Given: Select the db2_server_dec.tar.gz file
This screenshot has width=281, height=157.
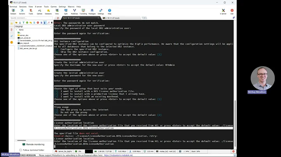Looking at the screenshot, I should [x=27, y=49].
